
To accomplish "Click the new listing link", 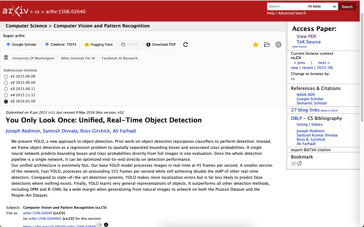I will (295, 68).
